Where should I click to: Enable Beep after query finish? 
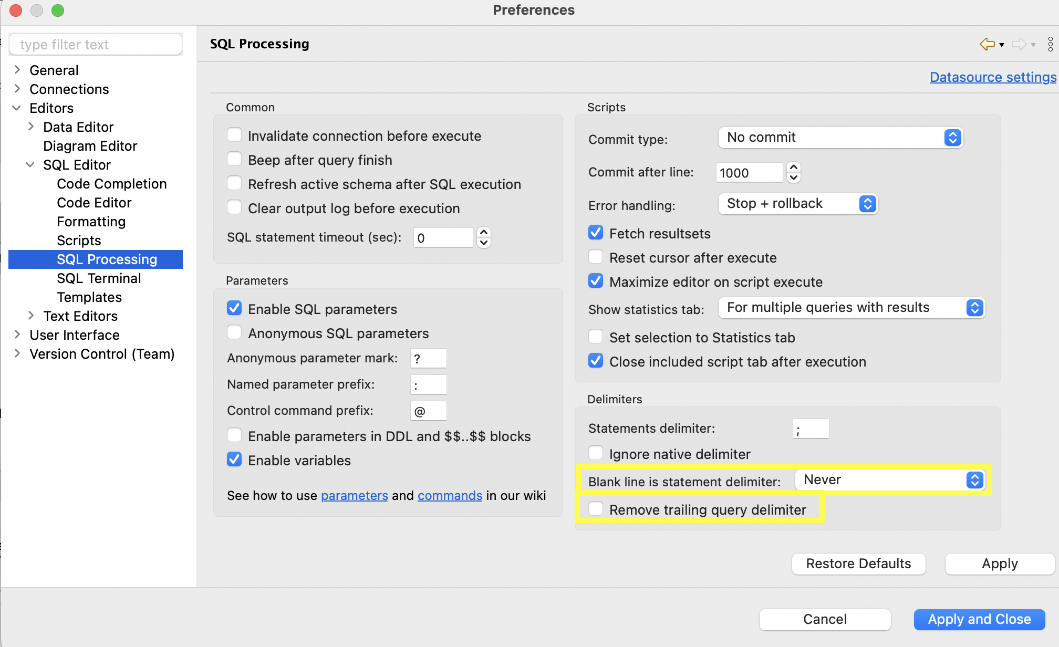coord(234,159)
